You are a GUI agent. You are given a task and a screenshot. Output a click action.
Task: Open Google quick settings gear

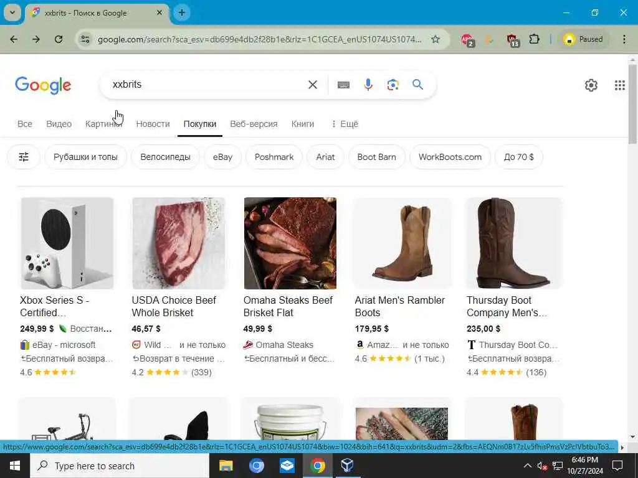click(x=591, y=85)
